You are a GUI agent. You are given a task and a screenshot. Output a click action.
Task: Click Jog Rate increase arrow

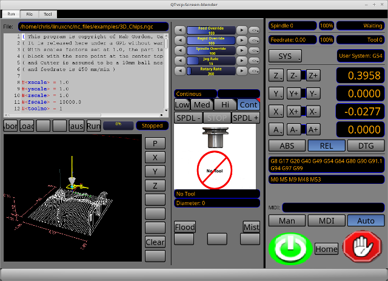[241, 60]
